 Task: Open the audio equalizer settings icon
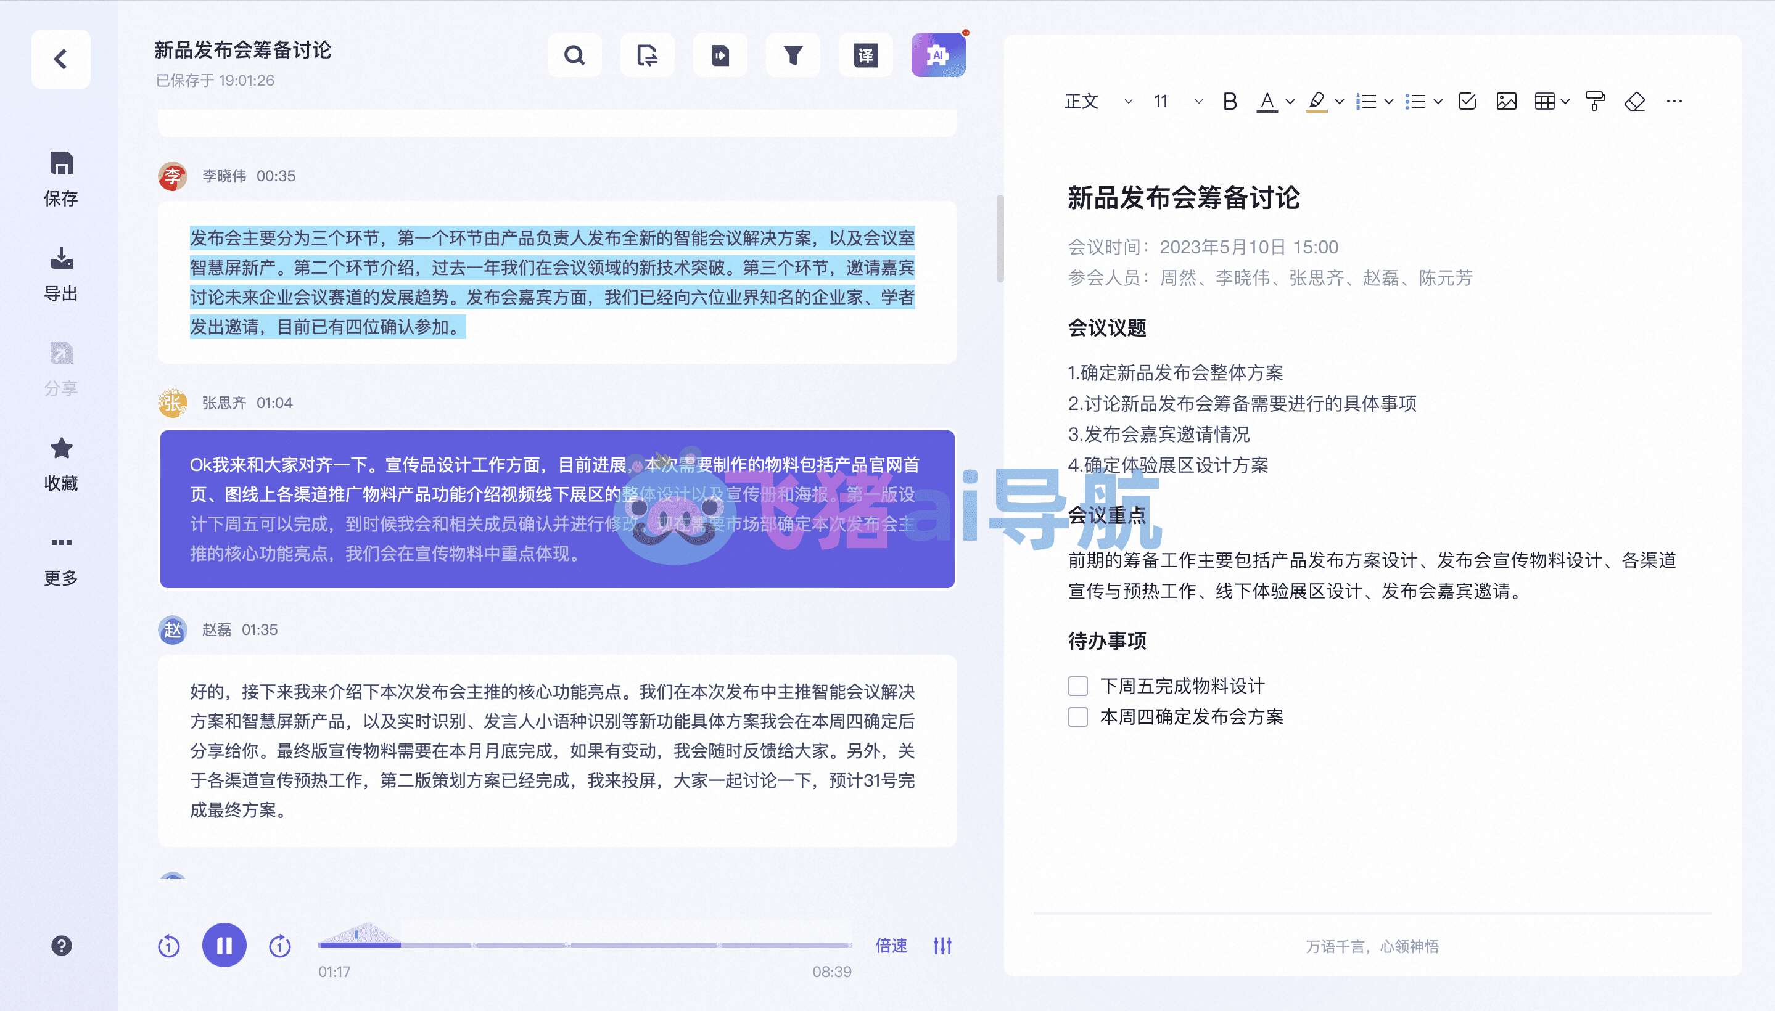943,945
